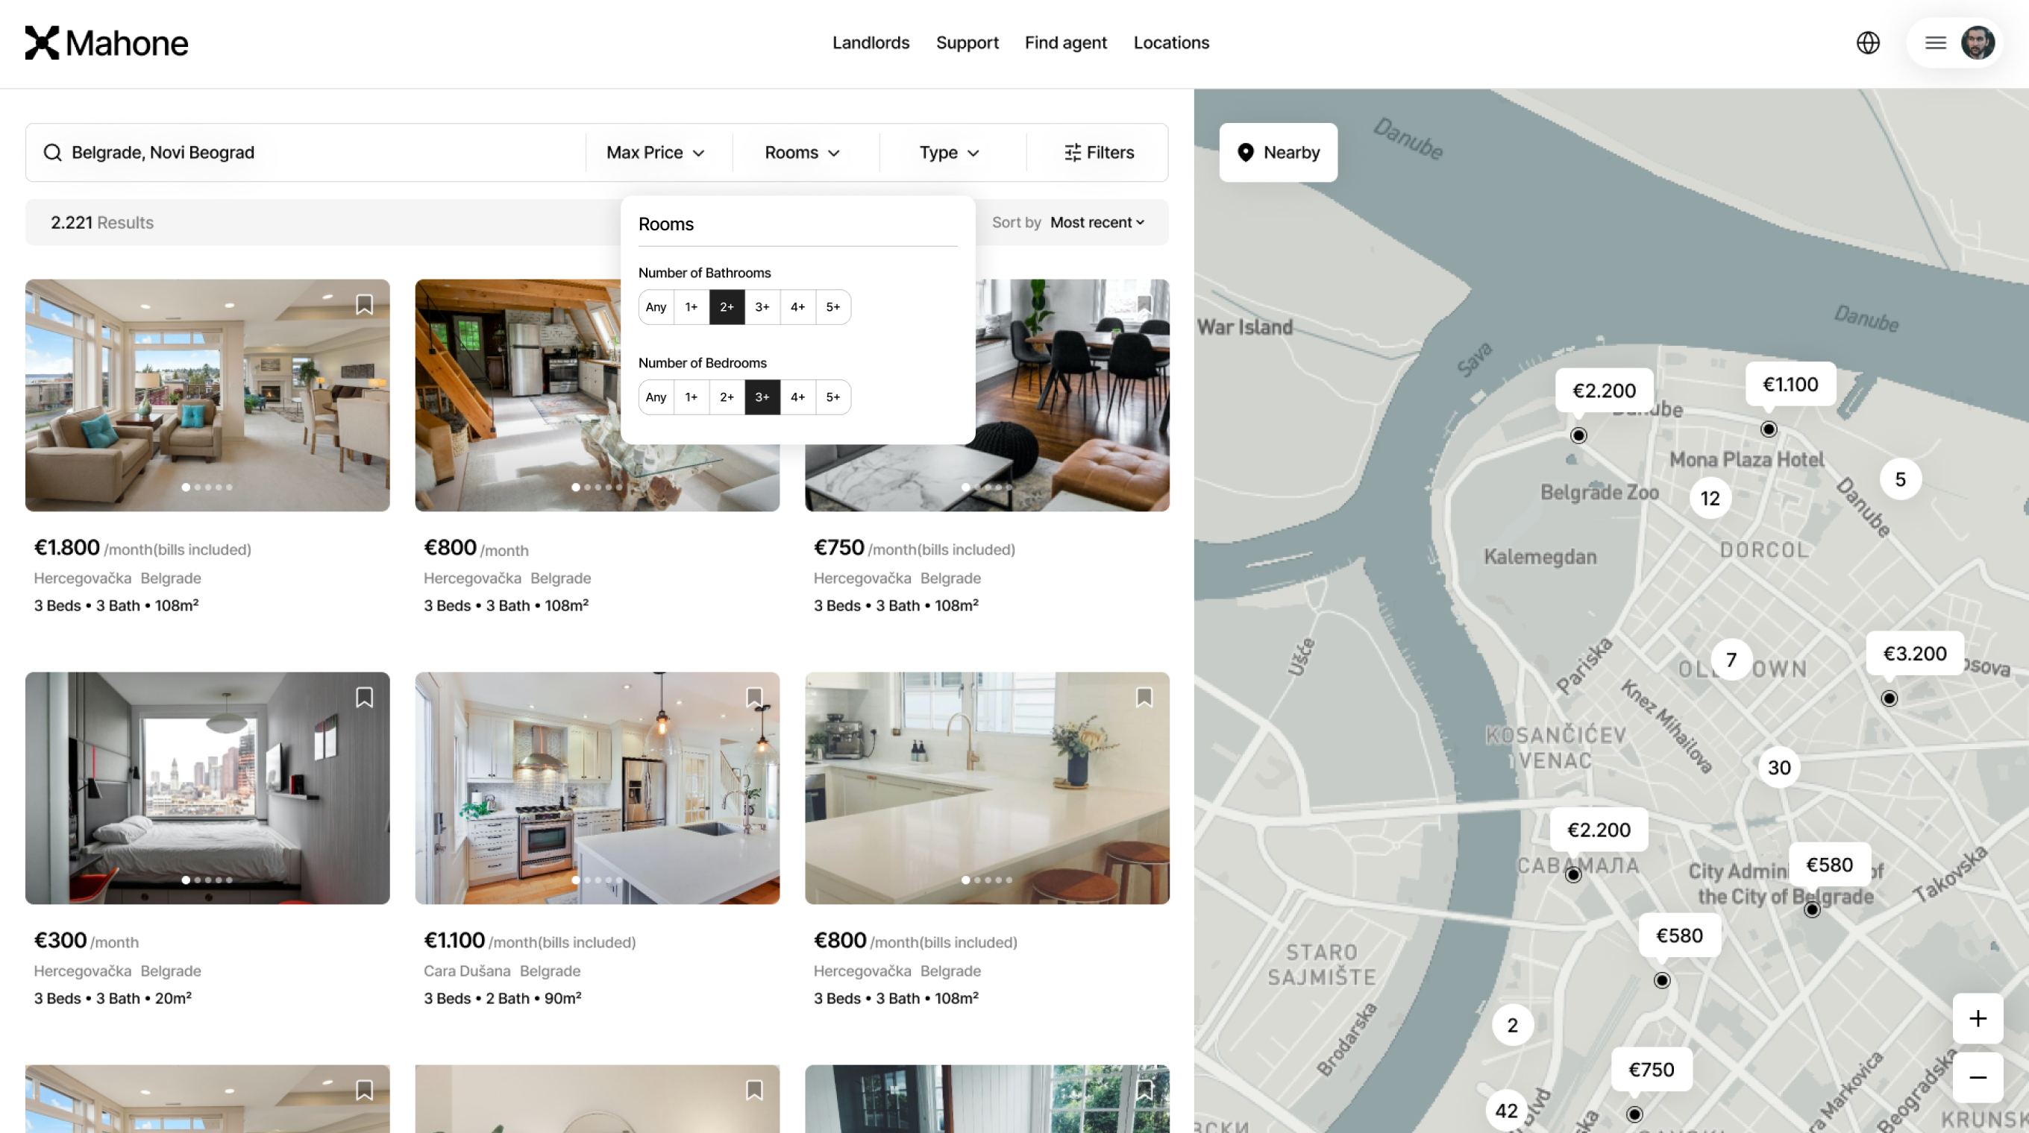
Task: Select Any for number of bedrooms
Action: pos(656,397)
